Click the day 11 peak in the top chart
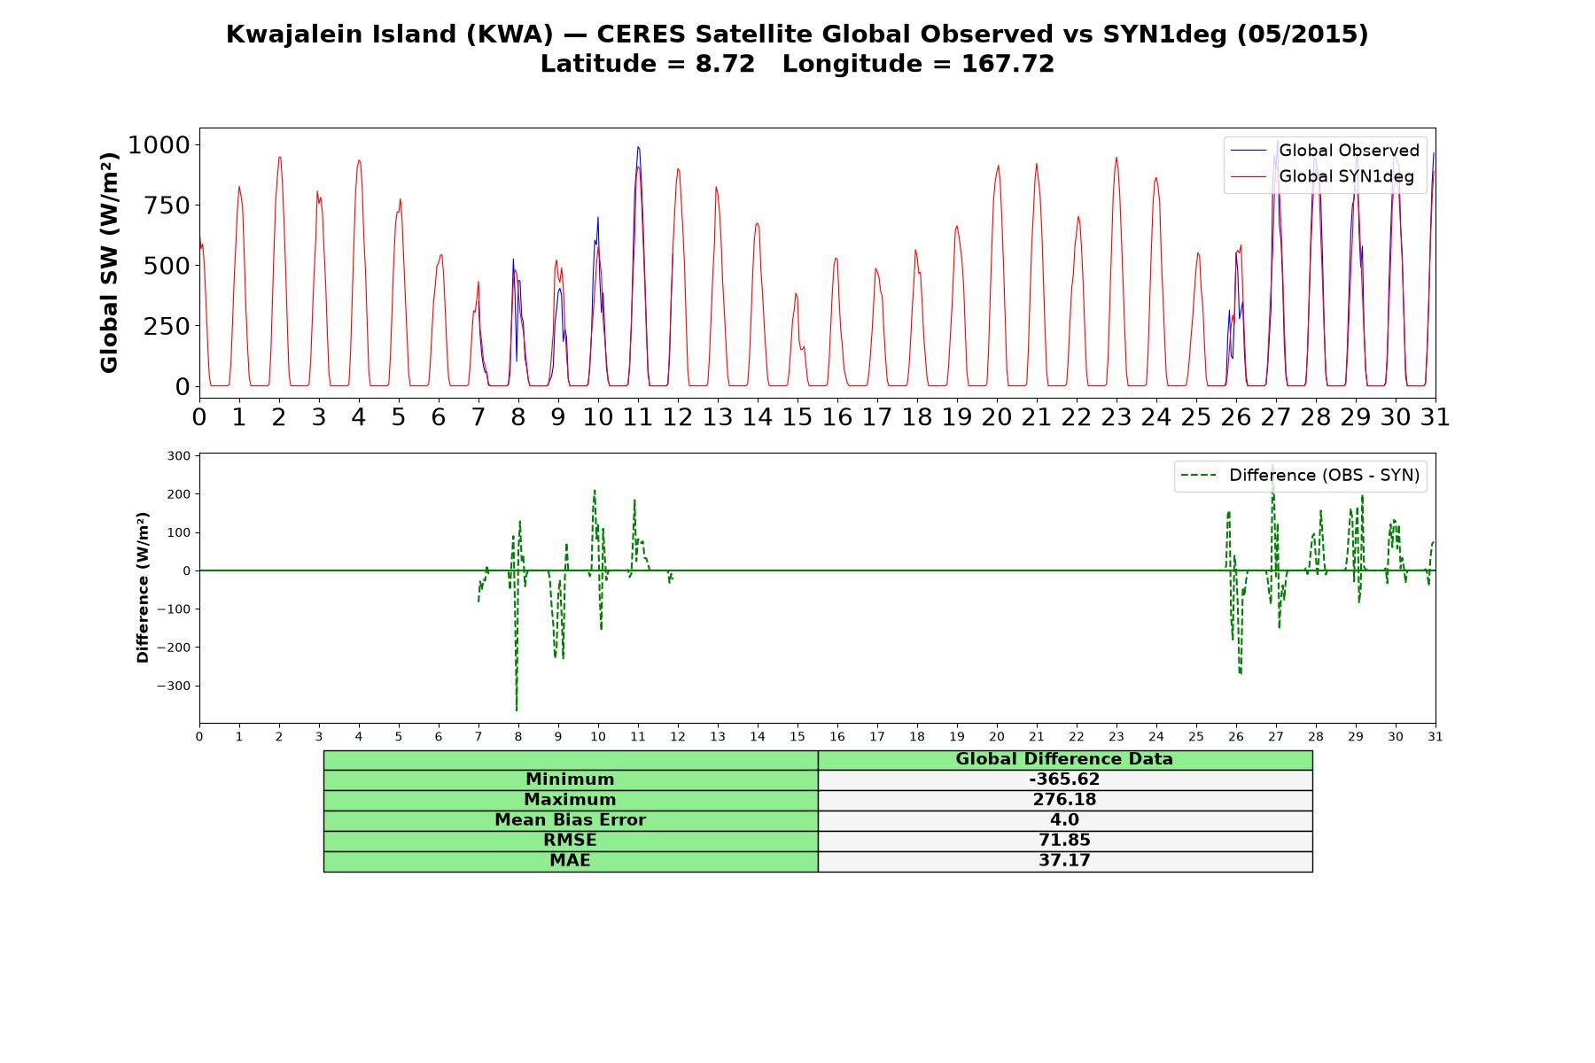Screen dimensions: 1595x1063 coord(638,148)
